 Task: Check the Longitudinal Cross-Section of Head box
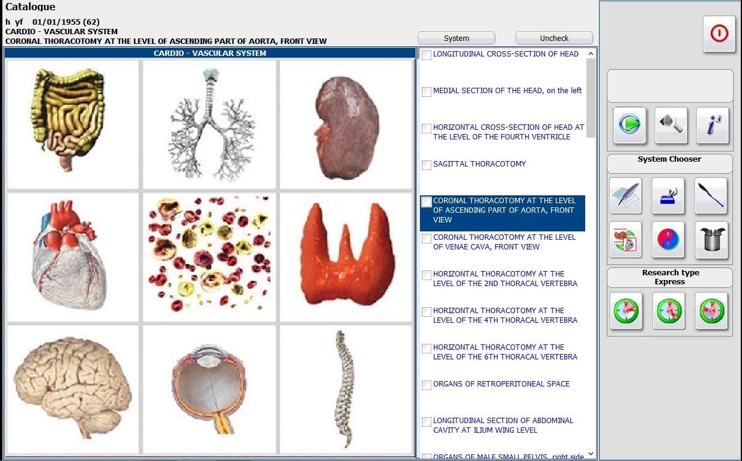pyautogui.click(x=427, y=55)
